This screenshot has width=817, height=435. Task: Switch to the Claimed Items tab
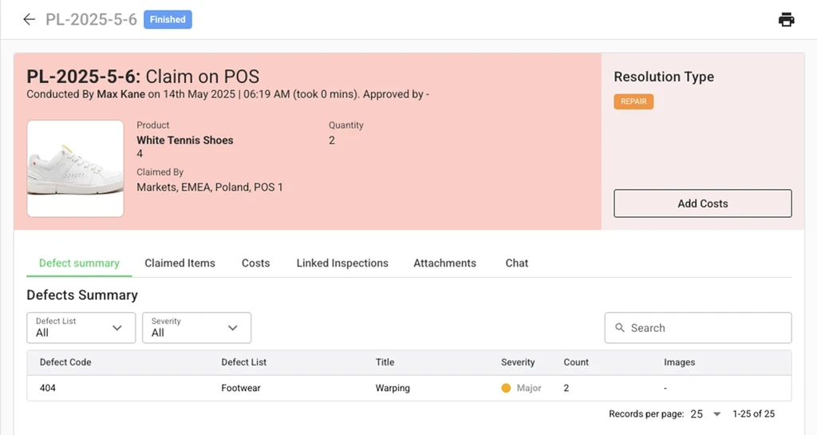(x=180, y=263)
